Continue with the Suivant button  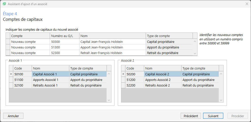coord(213,116)
